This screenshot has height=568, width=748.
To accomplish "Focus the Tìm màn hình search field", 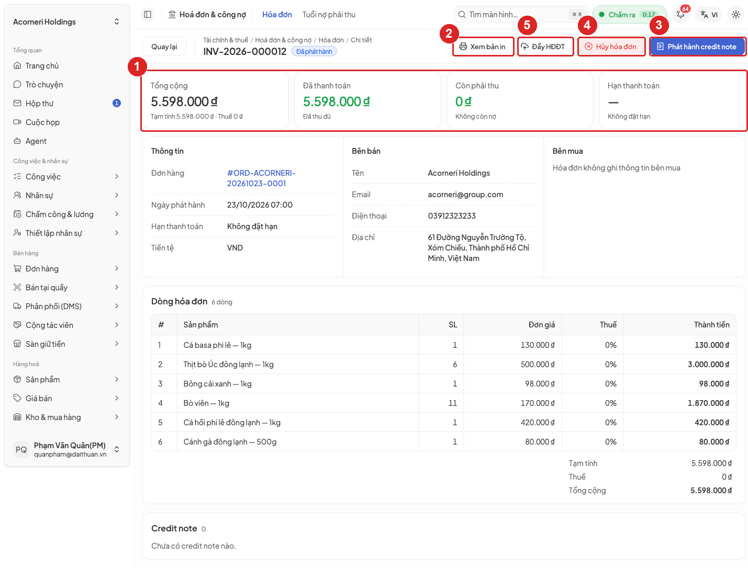I will click(521, 15).
